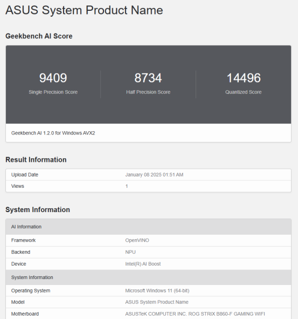Click the Views count value 1
The image size is (298, 319).
coord(127,186)
